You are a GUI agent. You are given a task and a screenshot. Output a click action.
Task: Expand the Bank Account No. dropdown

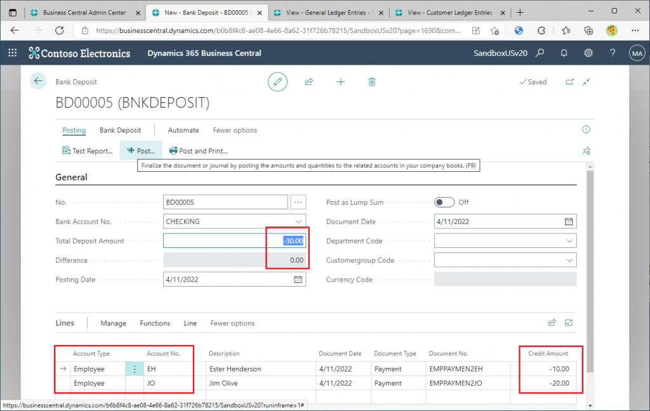(x=300, y=222)
